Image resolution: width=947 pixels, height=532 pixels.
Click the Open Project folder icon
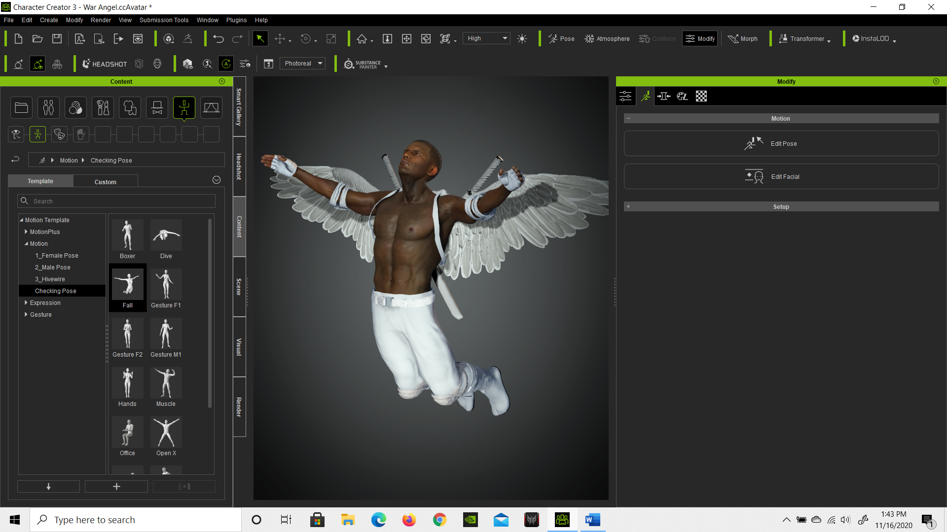tap(37, 39)
